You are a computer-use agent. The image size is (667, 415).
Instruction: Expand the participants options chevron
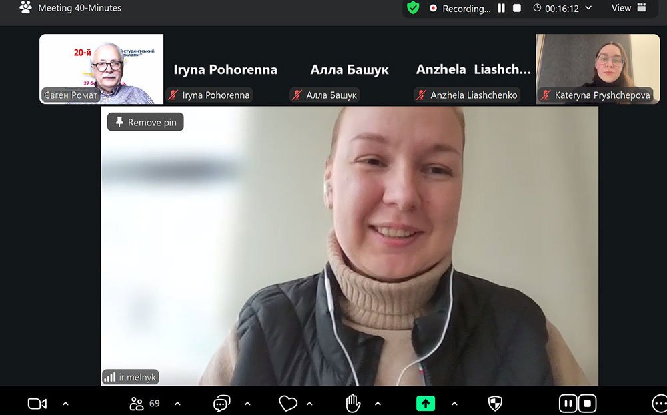(x=177, y=404)
